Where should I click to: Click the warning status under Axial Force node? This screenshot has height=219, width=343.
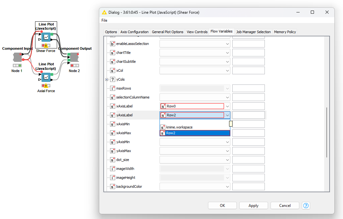click(x=46, y=86)
